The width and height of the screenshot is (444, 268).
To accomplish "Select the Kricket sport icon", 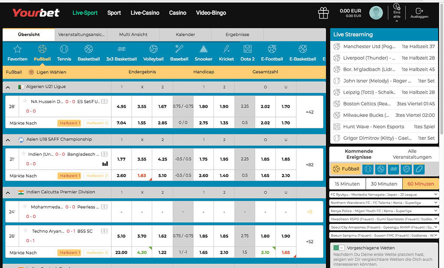I will 226,49.
